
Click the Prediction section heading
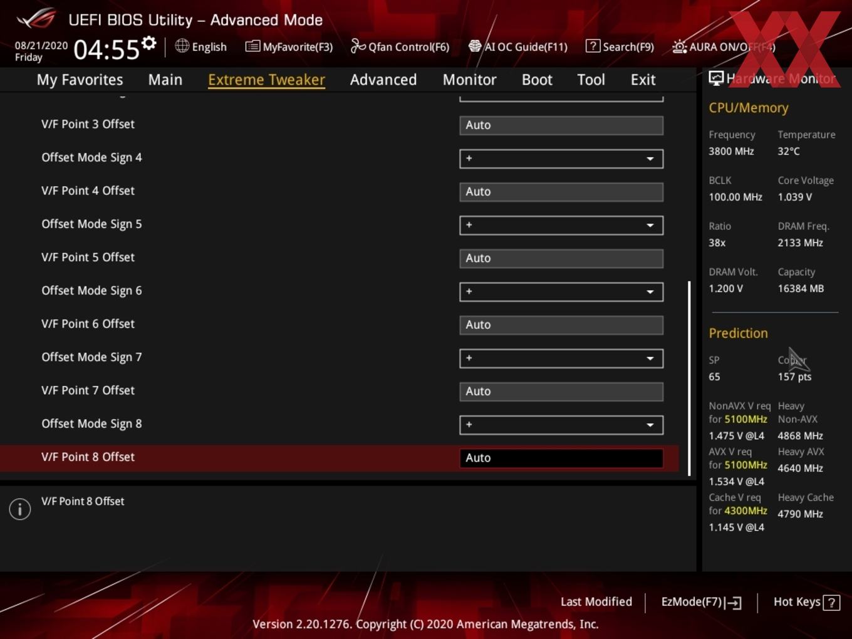(738, 333)
